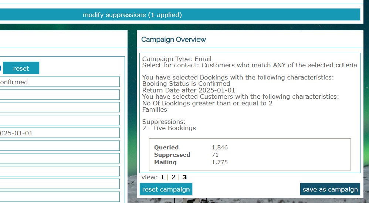Click the Suppressed value 71
The height and width of the screenshot is (203, 369).
tap(215, 155)
